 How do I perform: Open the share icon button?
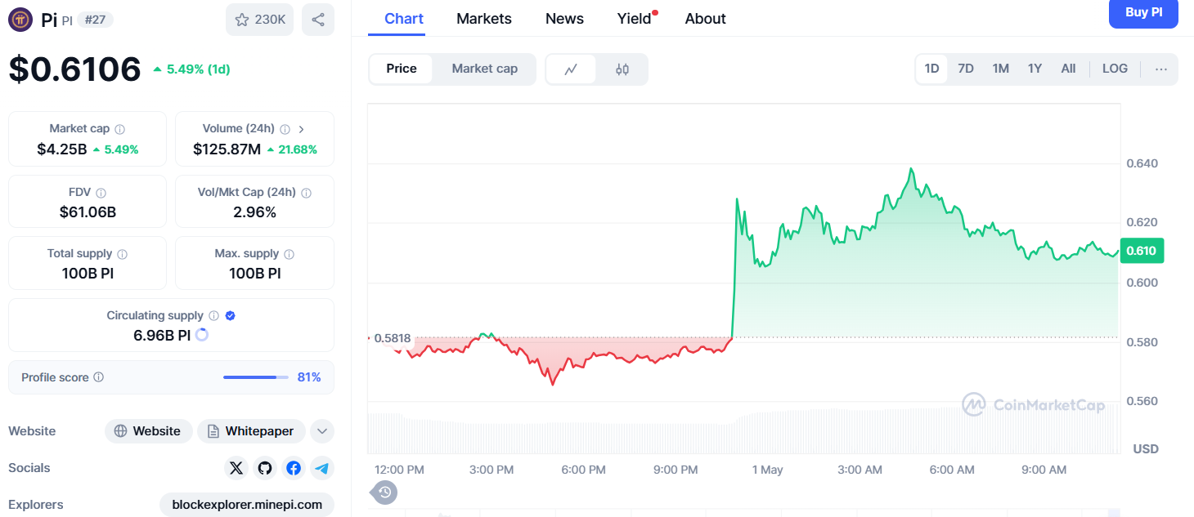click(x=318, y=20)
